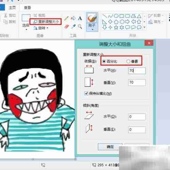170x170 pixels.
Task: Choose the Four-point star shape
Action: click(x=110, y=28)
